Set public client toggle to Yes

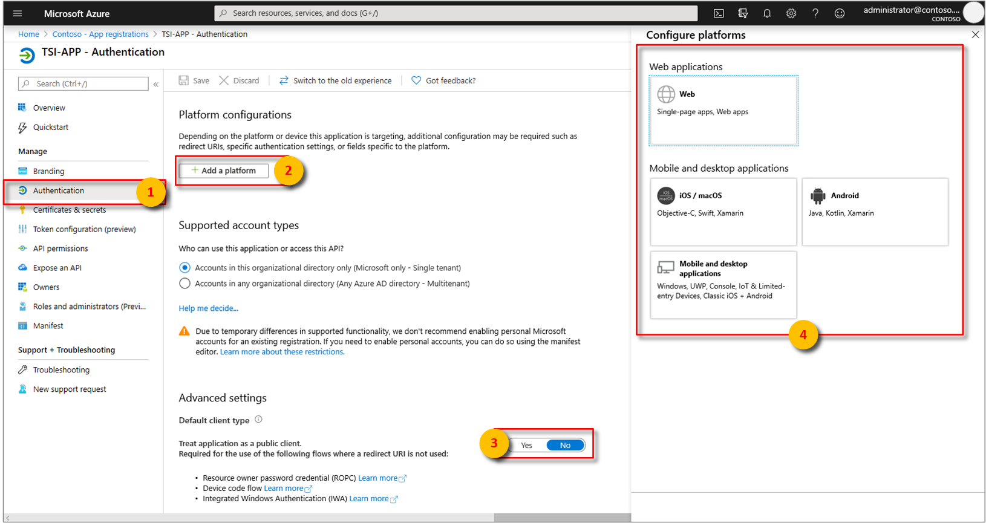(527, 446)
